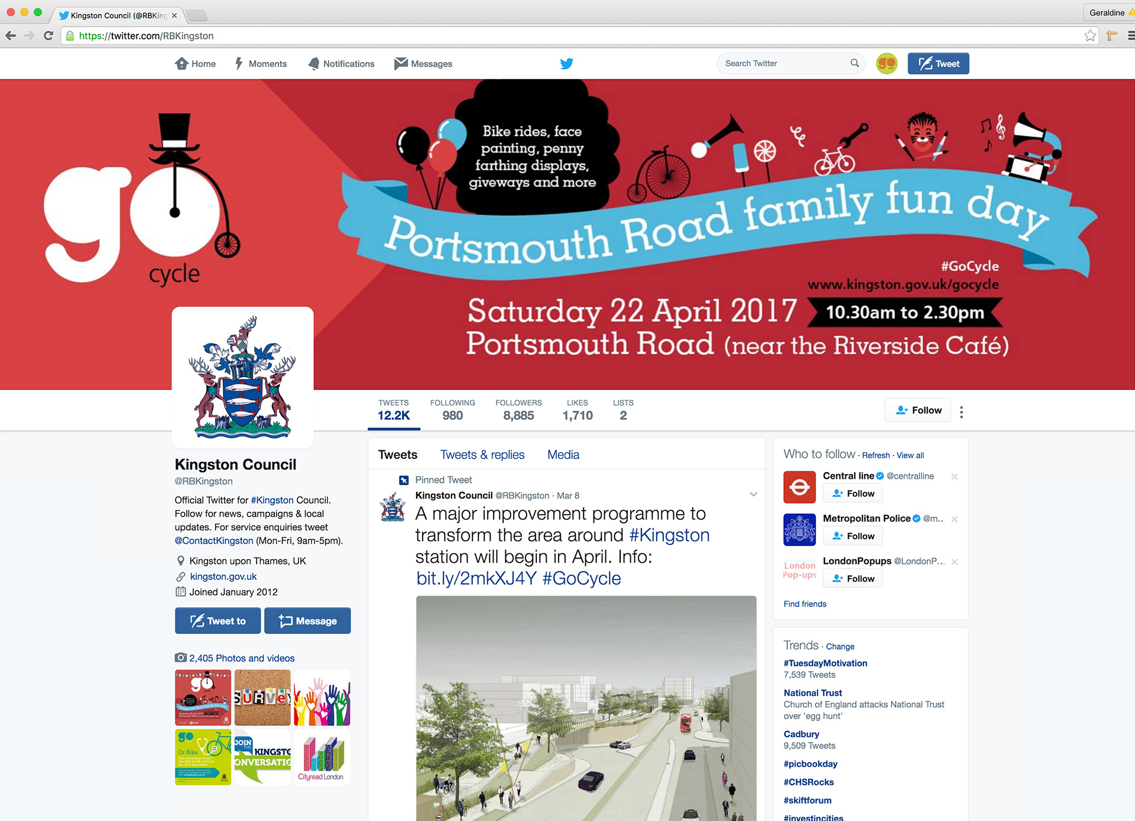Expand pinned tweet options chevron
The width and height of the screenshot is (1135, 821).
point(753,495)
